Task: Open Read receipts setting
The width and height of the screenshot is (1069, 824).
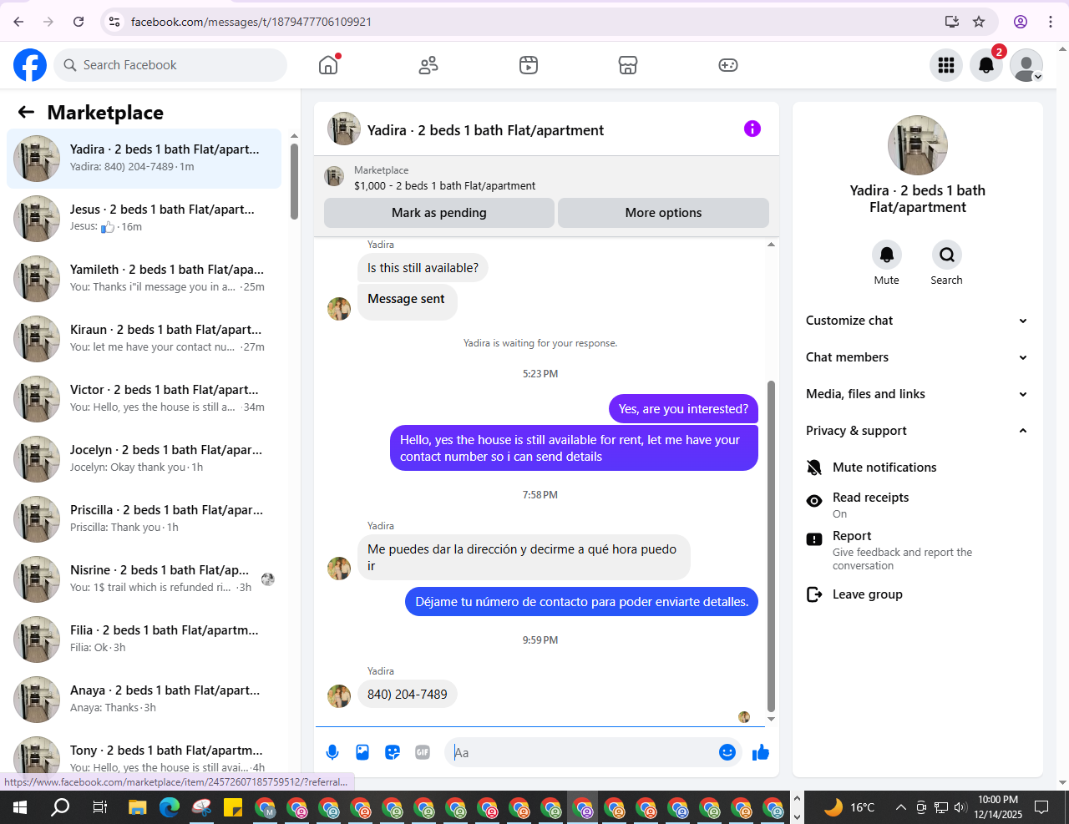Action: click(918, 504)
